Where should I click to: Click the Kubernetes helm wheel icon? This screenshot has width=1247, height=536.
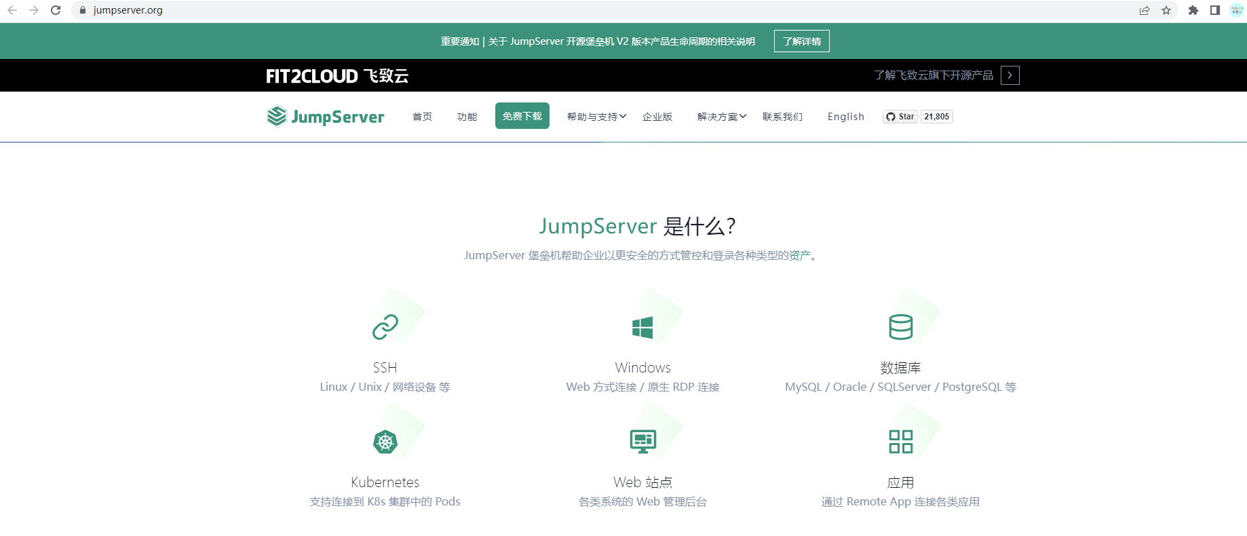(385, 442)
